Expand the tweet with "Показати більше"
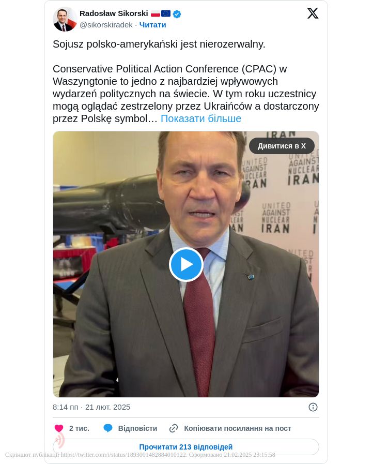 pyautogui.click(x=201, y=118)
